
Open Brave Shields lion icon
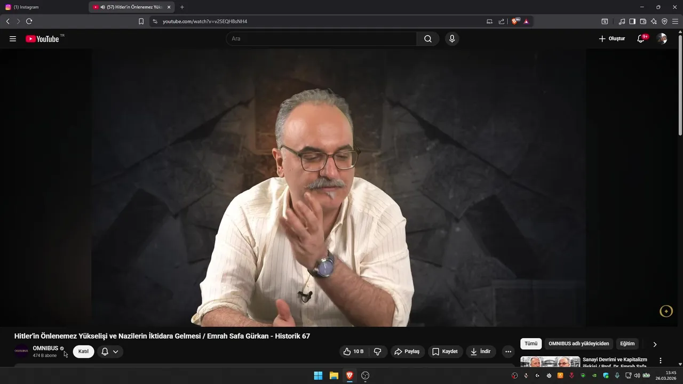[x=515, y=21]
